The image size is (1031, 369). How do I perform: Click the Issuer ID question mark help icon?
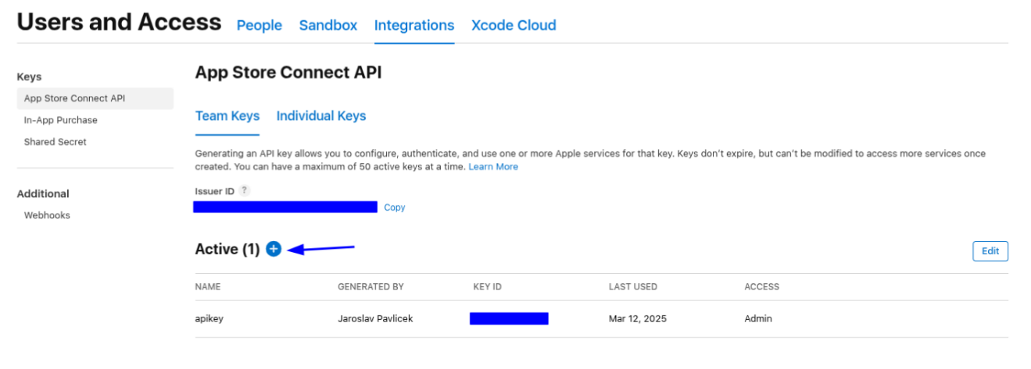[x=245, y=190]
